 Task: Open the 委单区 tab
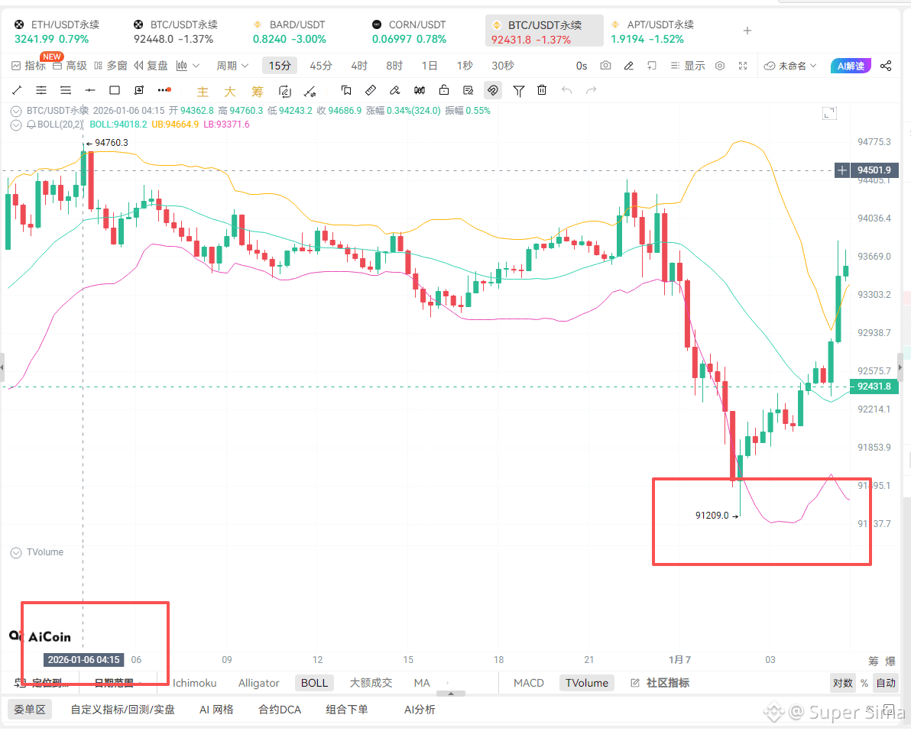30,710
